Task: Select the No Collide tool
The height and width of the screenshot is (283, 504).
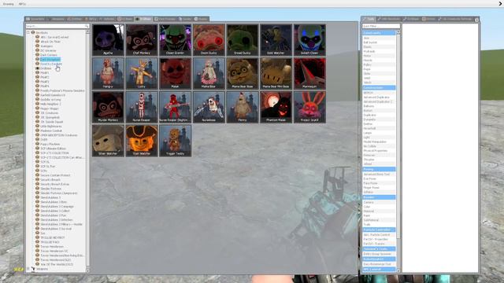Action: click(379, 146)
